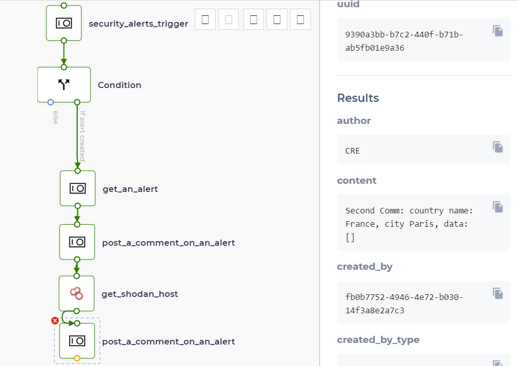Image resolution: width=518 pixels, height=366 pixels.
Task: Click the orange output port of last node
Action: pyautogui.click(x=77, y=358)
